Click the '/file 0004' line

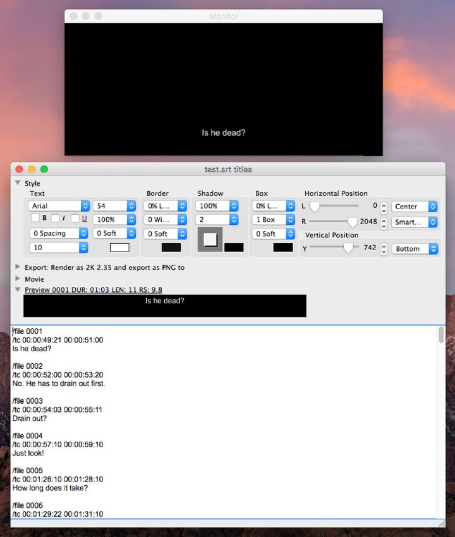click(27, 436)
